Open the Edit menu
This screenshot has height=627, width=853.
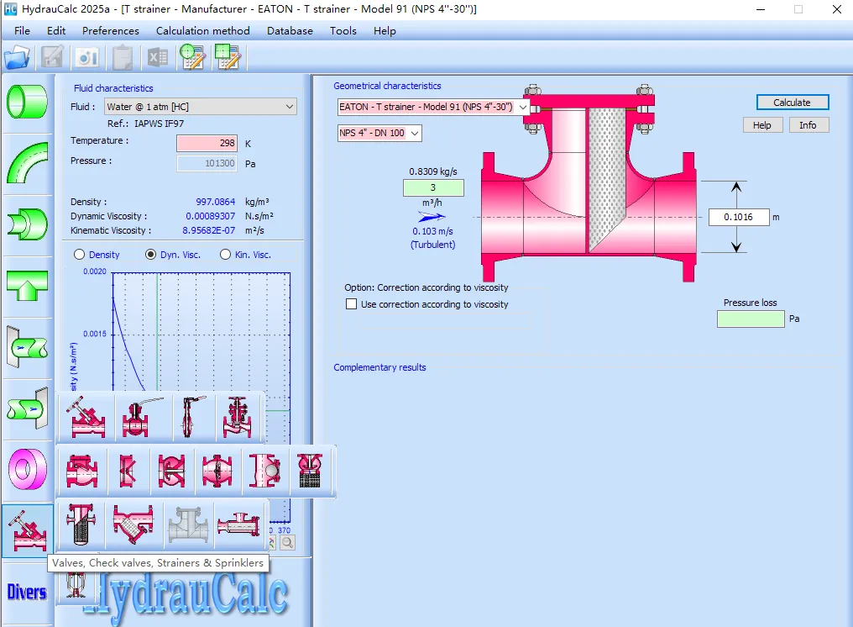tap(56, 30)
